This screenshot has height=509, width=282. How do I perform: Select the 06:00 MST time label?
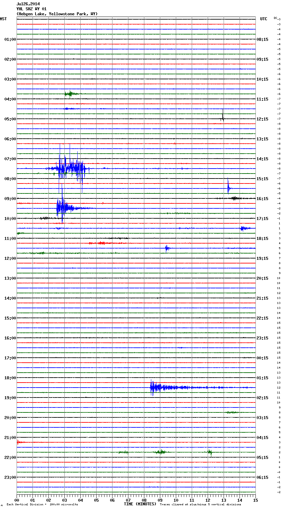[10, 139]
